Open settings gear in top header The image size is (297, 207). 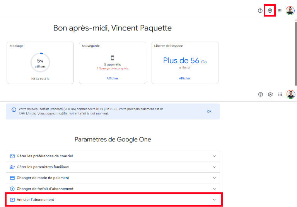point(270,10)
